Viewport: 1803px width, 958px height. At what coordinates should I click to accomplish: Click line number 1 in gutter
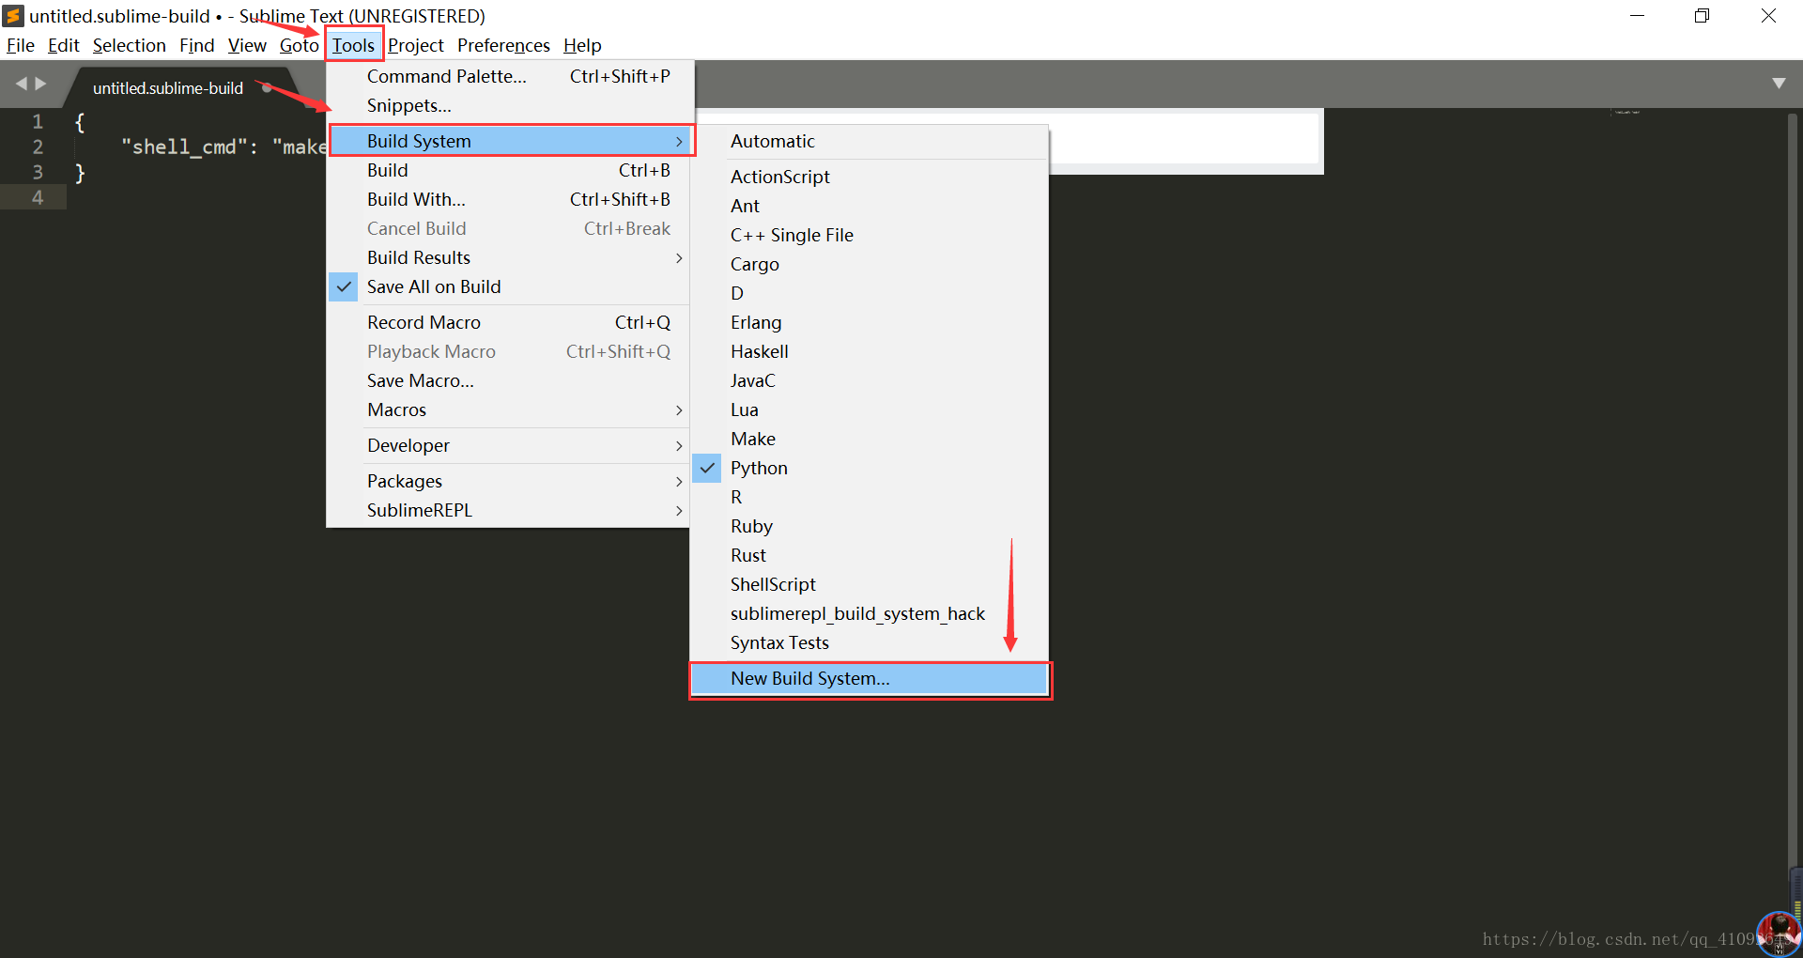tap(38, 121)
